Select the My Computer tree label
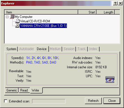Image resolution: width=124 pixels, height=108 pixels. (24, 17)
